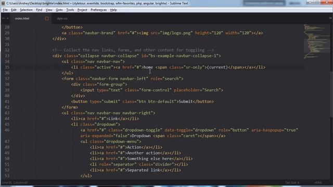Click the closing </form> tag on line 42
333x187 pixels.
(x=70, y=108)
